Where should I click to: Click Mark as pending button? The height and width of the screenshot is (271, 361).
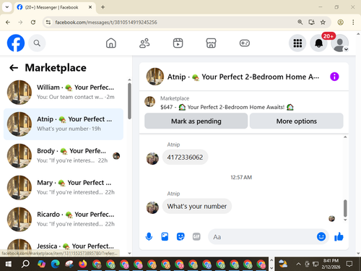click(x=196, y=121)
